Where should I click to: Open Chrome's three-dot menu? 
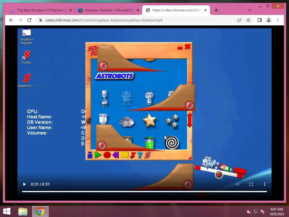pos(278,20)
